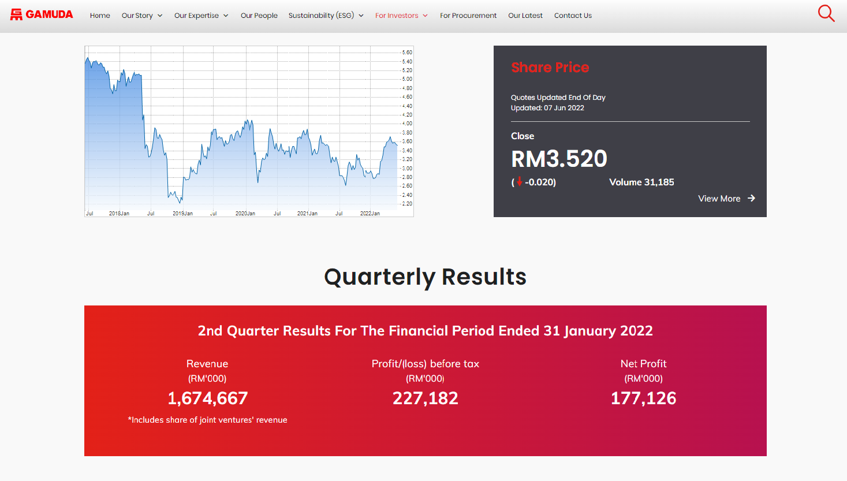The height and width of the screenshot is (481, 847).
Task: Navigate to For Procurement
Action: (468, 16)
